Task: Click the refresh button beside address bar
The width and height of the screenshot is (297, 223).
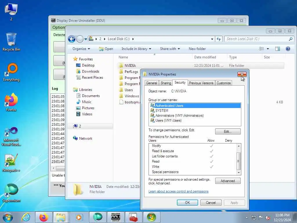Action: pos(219,39)
